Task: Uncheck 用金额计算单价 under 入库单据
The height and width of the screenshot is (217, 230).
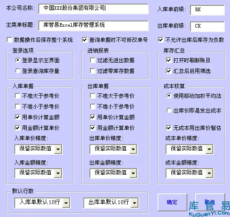Action: (17, 128)
